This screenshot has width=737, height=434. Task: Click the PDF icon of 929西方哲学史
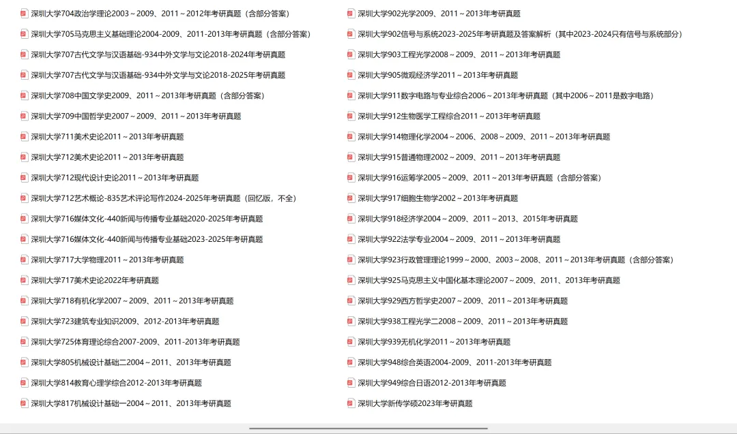click(351, 300)
